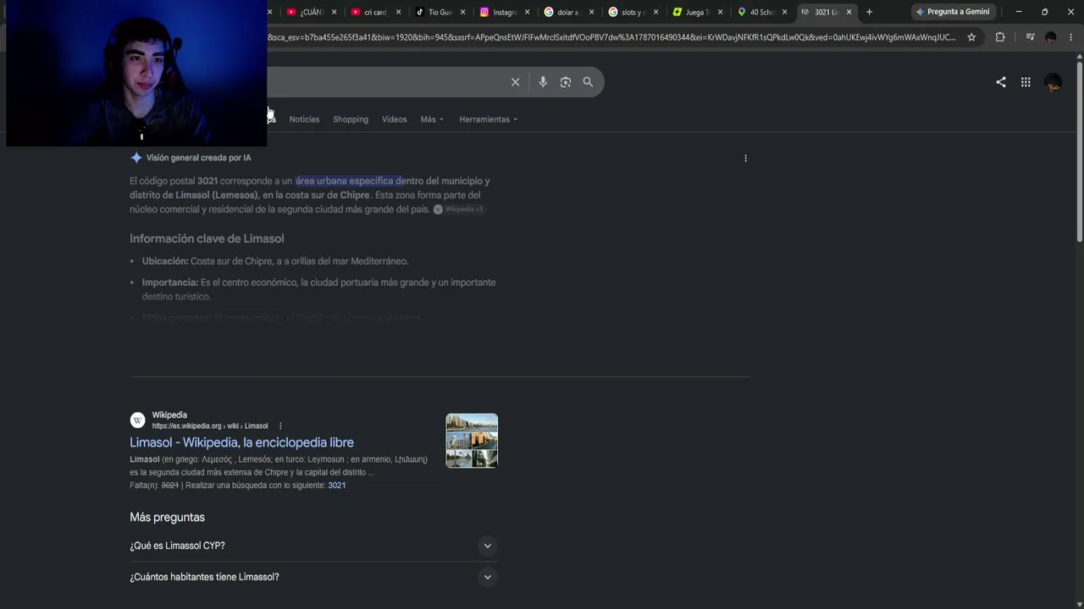Open the Wikipedia result's three-dot options
Screen dimensions: 1084x609
(x=280, y=426)
